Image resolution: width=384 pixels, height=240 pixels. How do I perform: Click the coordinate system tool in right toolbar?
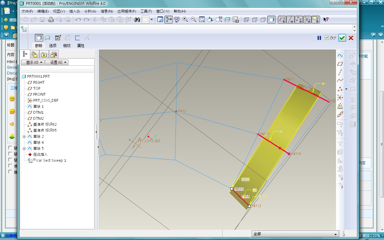pos(340,97)
